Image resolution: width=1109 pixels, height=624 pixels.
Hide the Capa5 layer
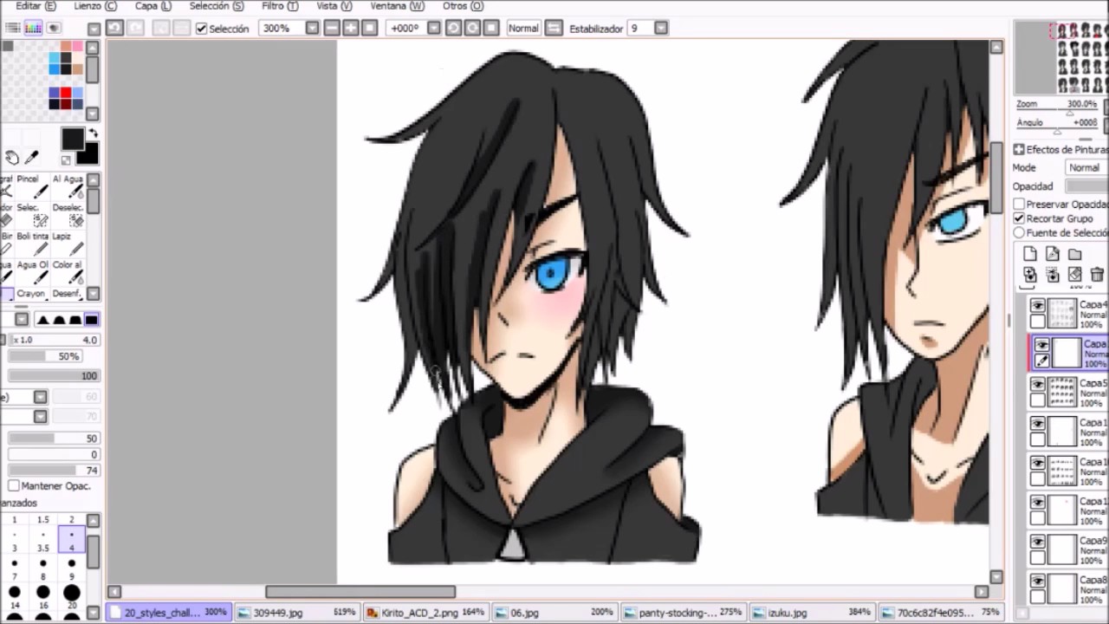click(x=1038, y=384)
